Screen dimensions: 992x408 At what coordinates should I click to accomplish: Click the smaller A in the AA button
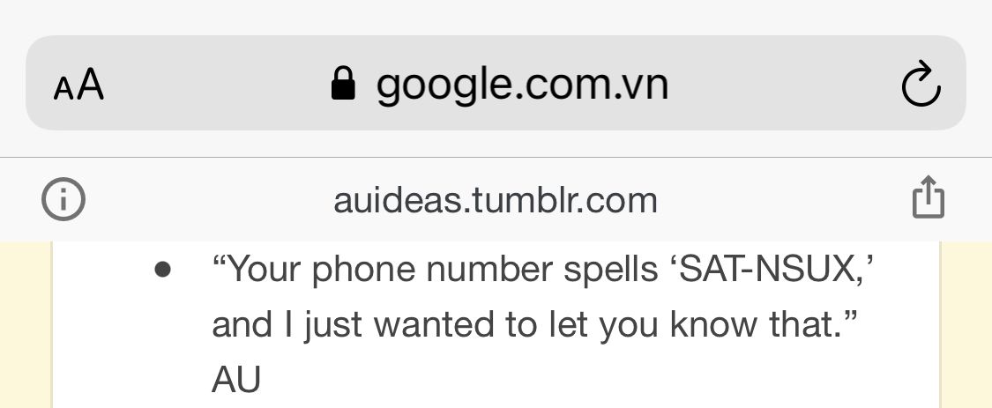(63, 89)
